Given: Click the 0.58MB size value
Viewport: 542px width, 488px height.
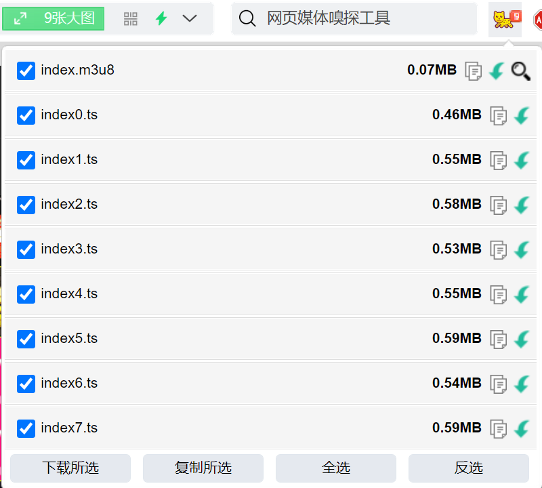Looking at the screenshot, I should pyautogui.click(x=457, y=204).
